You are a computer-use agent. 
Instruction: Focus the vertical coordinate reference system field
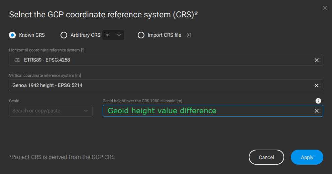pos(160,85)
